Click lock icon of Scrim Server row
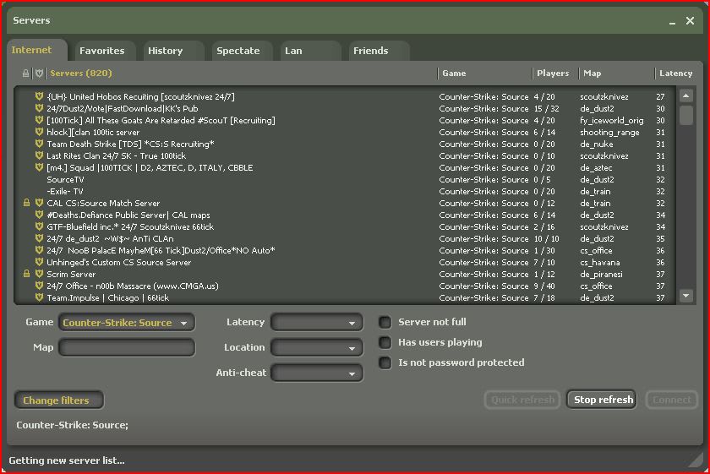Image resolution: width=710 pixels, height=474 pixels. click(x=27, y=274)
